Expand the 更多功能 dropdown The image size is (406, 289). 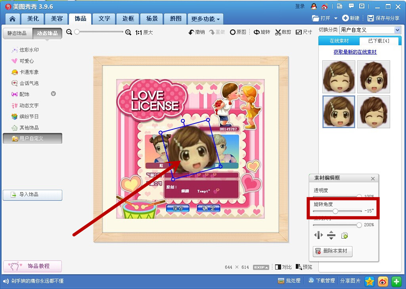click(x=205, y=19)
